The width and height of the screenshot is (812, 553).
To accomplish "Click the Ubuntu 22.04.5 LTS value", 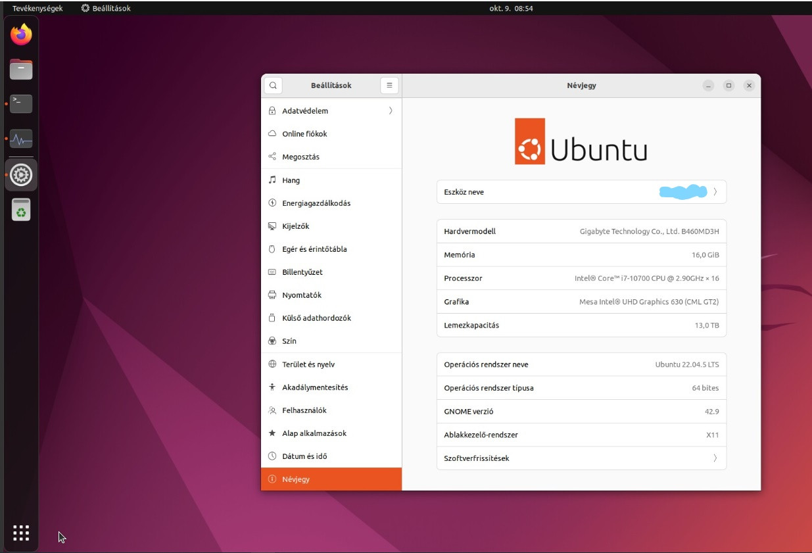I will tap(687, 364).
